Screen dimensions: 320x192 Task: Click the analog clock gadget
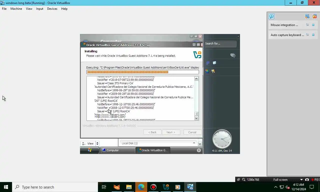222,139
